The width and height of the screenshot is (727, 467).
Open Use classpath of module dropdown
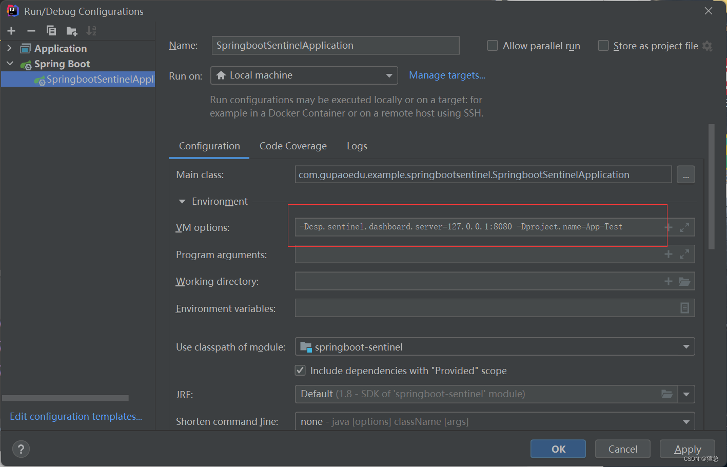495,347
